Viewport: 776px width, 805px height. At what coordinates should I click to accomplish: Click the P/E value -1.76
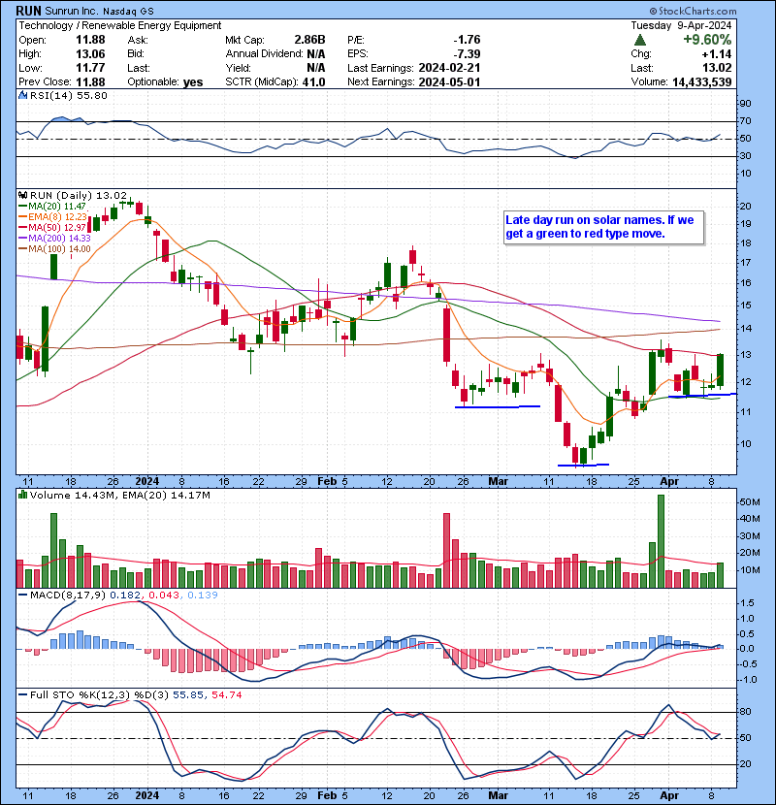coord(467,40)
